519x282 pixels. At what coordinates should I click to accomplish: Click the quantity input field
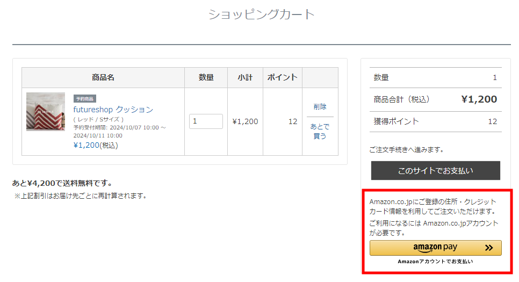(x=206, y=121)
